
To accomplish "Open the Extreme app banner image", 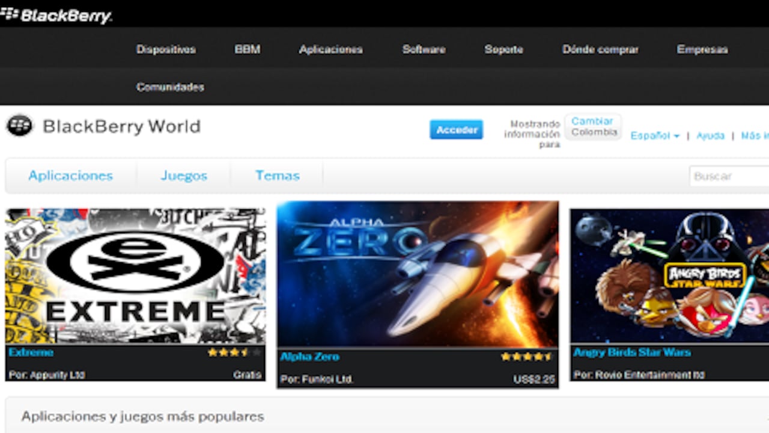I will point(135,275).
